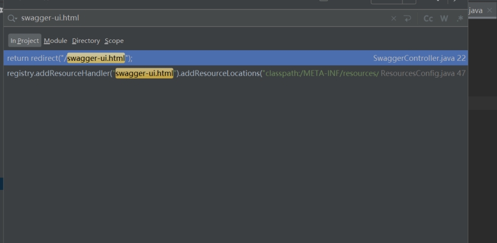Viewport: 497px width, 243px height.
Task: Clear the search text with X icon
Action: point(393,19)
